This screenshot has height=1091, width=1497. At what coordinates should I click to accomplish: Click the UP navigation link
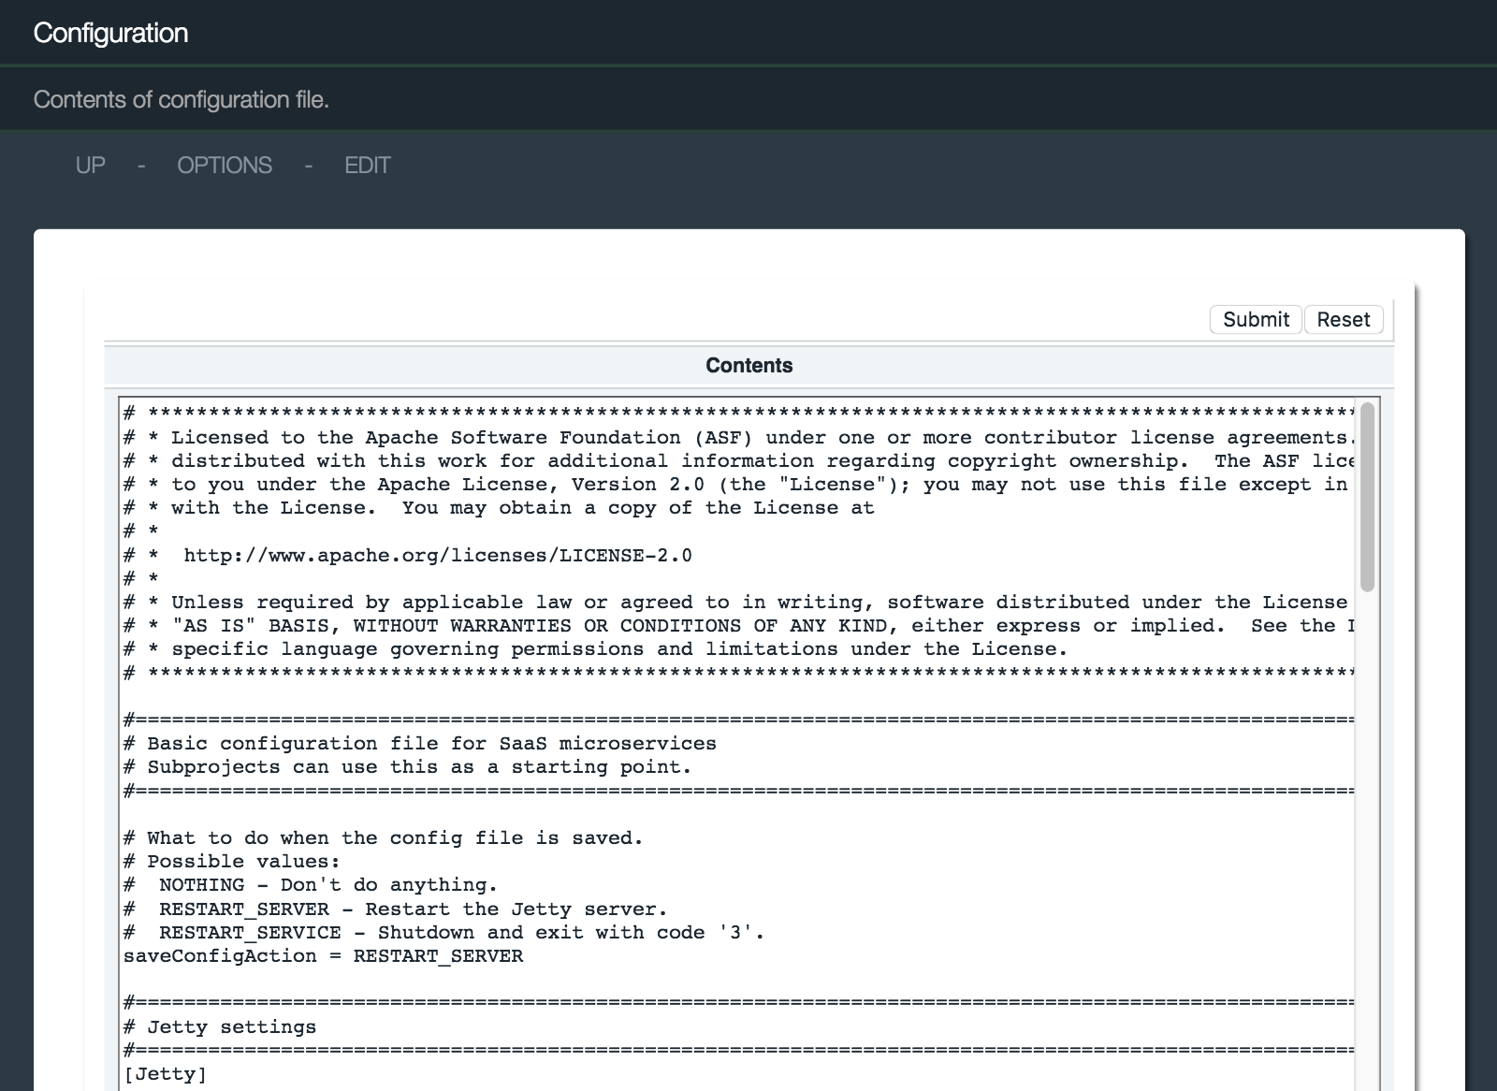point(90,166)
